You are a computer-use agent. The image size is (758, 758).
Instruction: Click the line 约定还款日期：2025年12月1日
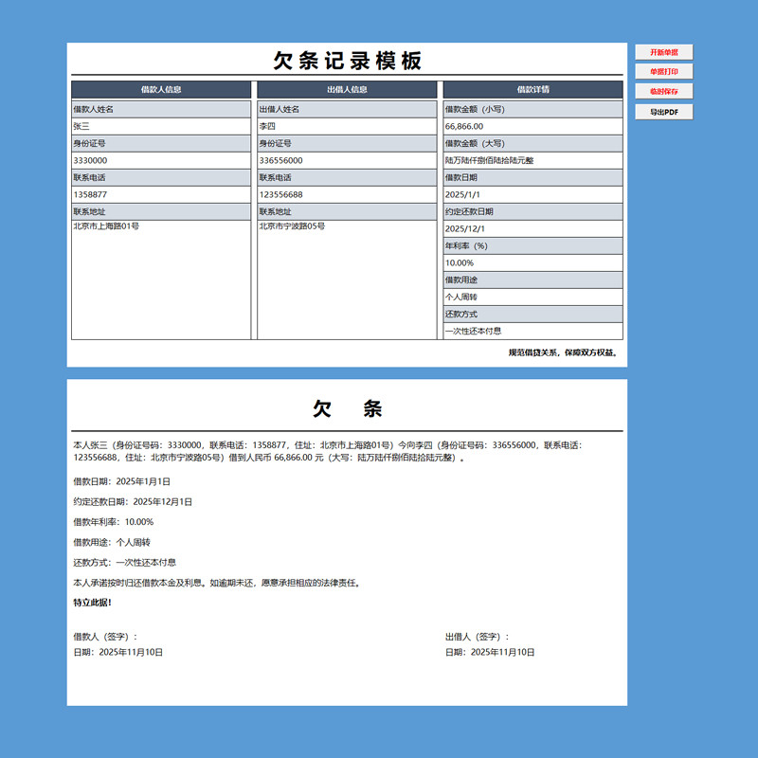pos(133,502)
